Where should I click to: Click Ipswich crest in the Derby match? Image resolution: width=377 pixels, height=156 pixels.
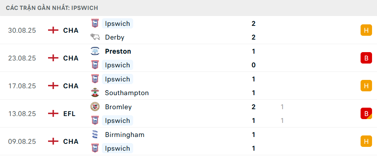pos(95,24)
